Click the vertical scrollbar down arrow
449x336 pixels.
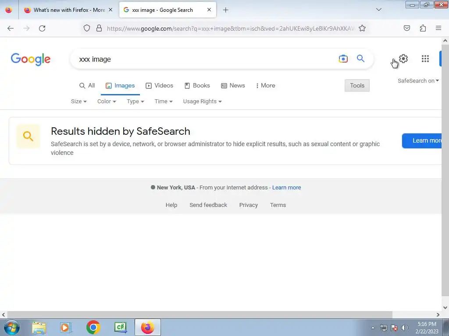point(445,308)
